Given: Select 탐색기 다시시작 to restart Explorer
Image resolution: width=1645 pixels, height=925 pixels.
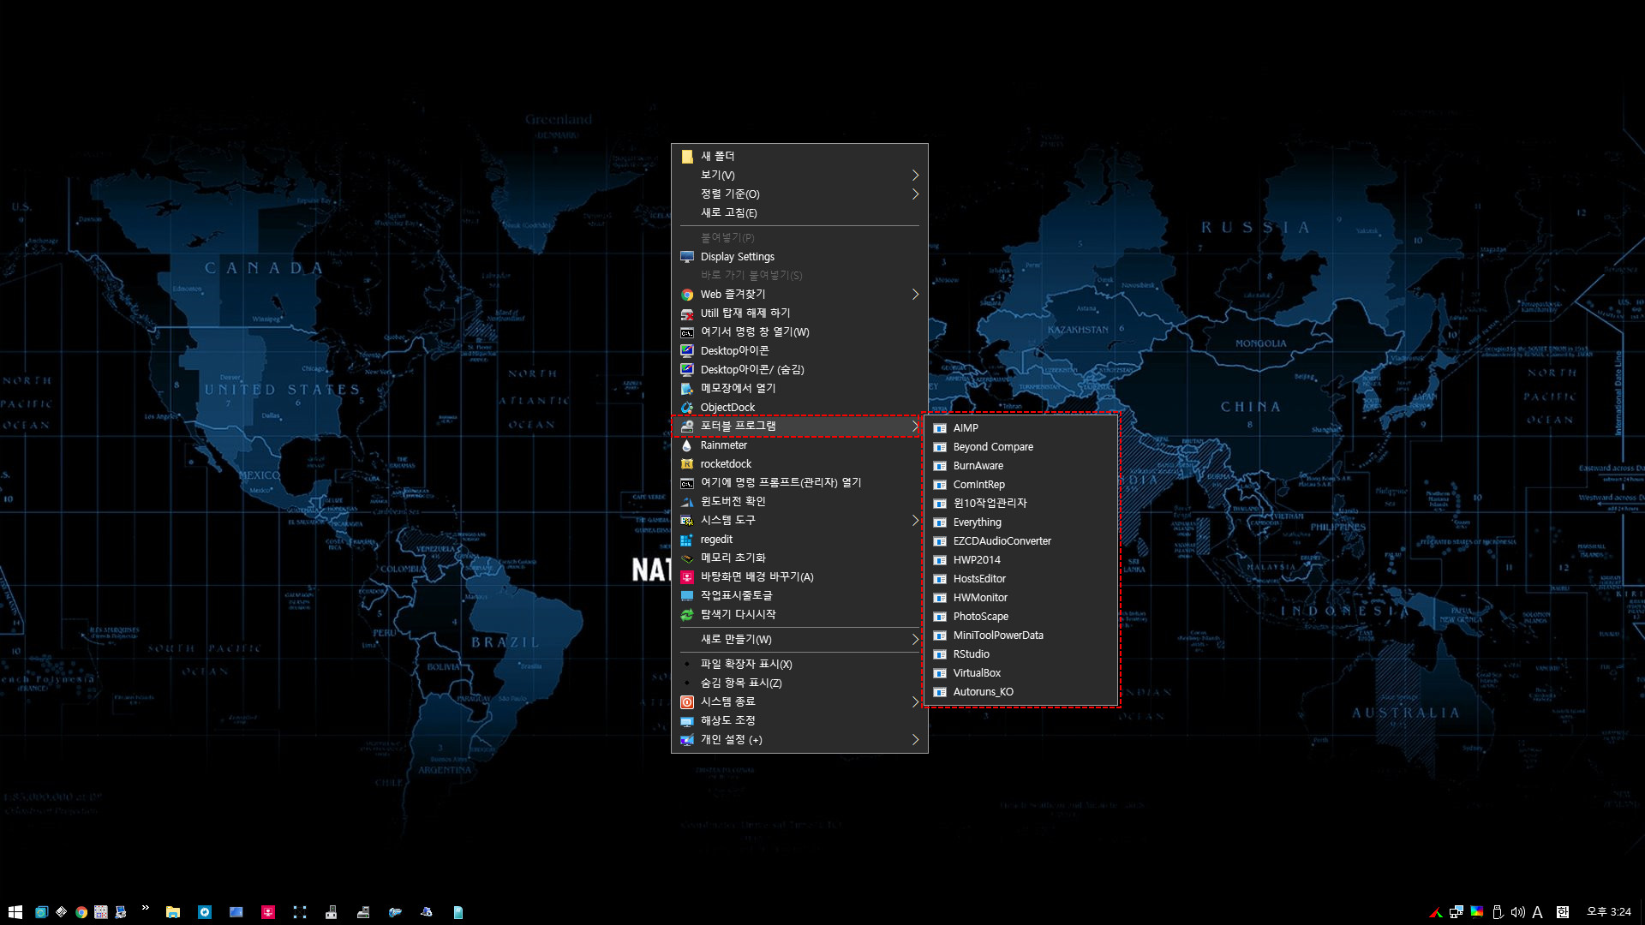Looking at the screenshot, I should pyautogui.click(x=799, y=614).
